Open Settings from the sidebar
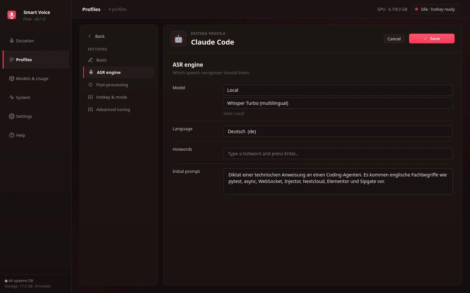The height and width of the screenshot is (293, 470). pyautogui.click(x=36, y=116)
